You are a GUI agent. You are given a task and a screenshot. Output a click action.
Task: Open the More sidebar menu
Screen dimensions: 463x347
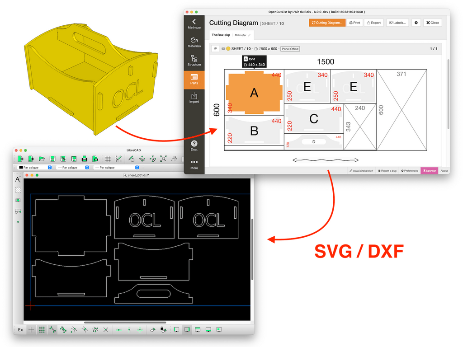[194, 164]
